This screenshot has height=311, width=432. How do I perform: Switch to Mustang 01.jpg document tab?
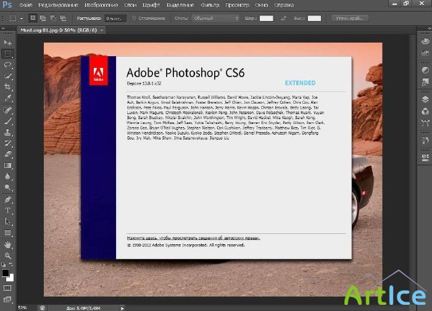point(59,30)
